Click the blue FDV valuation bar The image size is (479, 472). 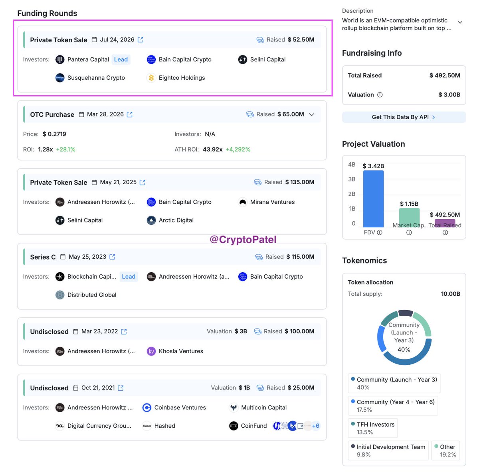pyautogui.click(x=373, y=199)
